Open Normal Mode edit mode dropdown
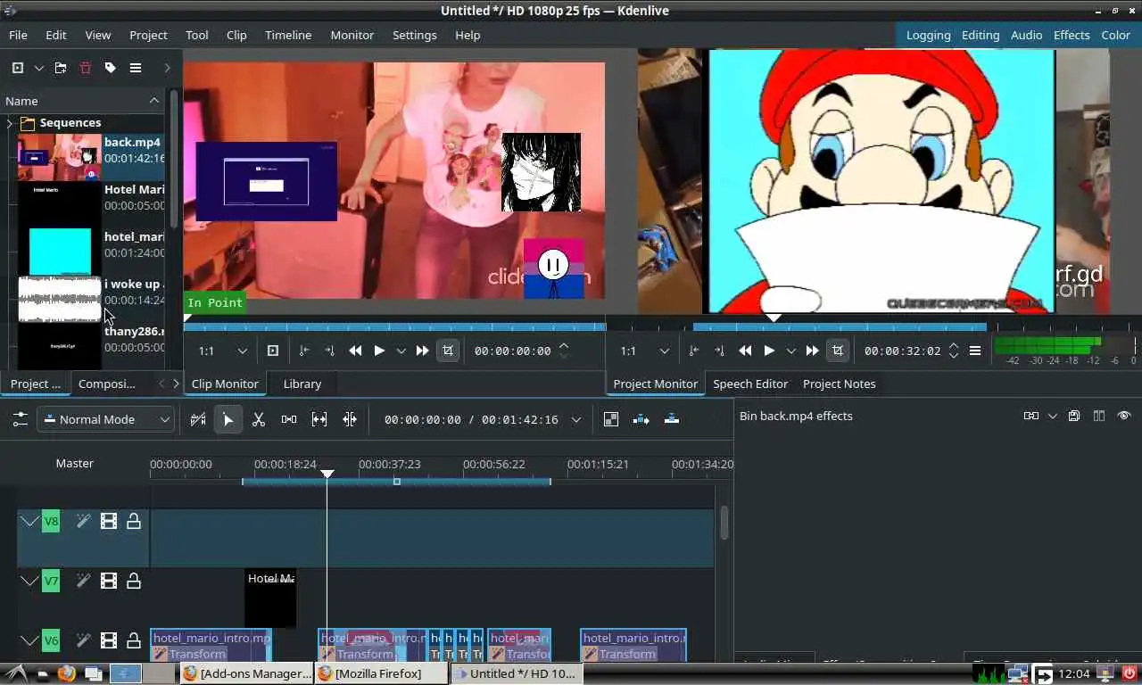The width and height of the screenshot is (1142, 685). (105, 419)
